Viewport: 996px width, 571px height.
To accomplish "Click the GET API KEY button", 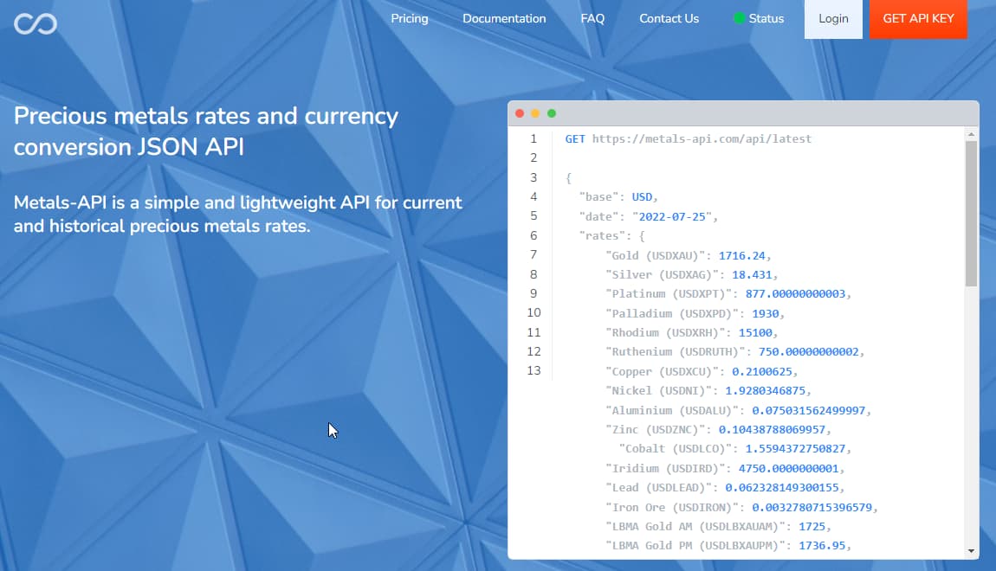I will click(x=919, y=19).
